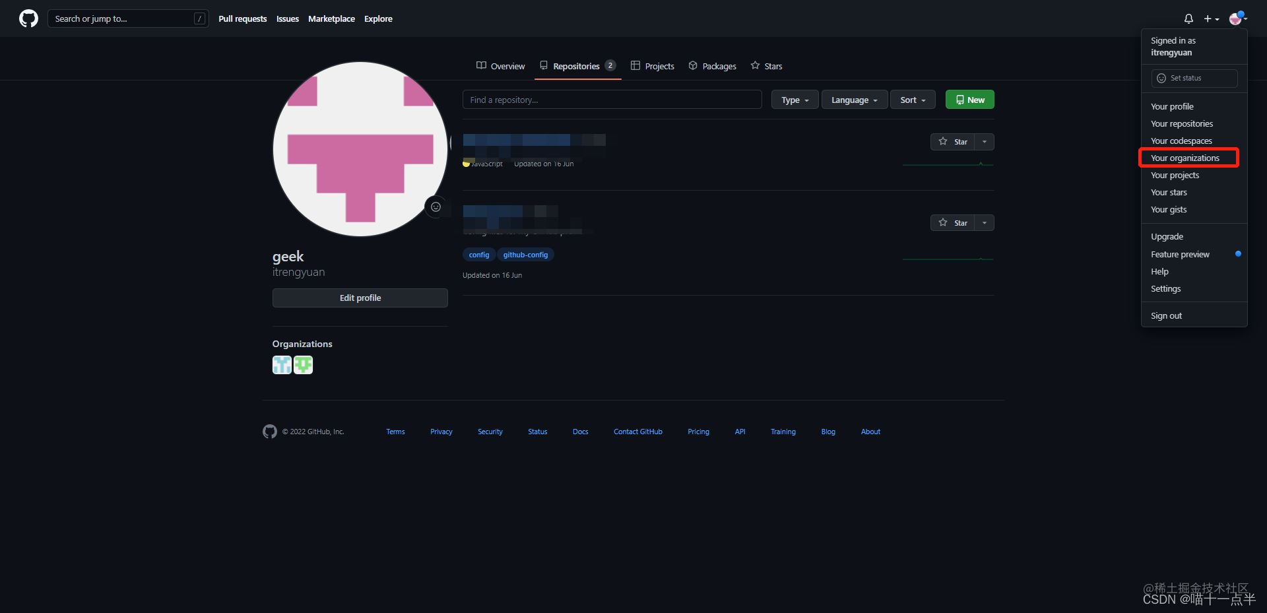The image size is (1267, 613).
Task: Click the GitHub footer logo
Action: pyautogui.click(x=270, y=432)
